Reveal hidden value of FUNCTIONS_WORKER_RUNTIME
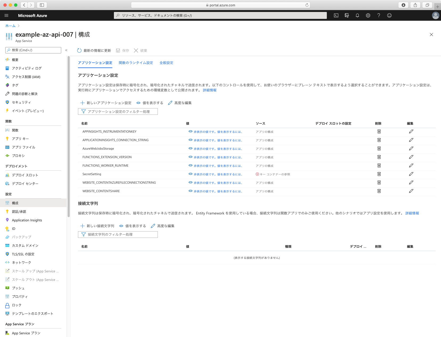 click(x=215, y=166)
